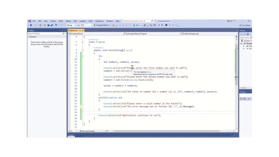Click 'No issues found' status text
This screenshot has width=279, height=157.
click(88, 131)
